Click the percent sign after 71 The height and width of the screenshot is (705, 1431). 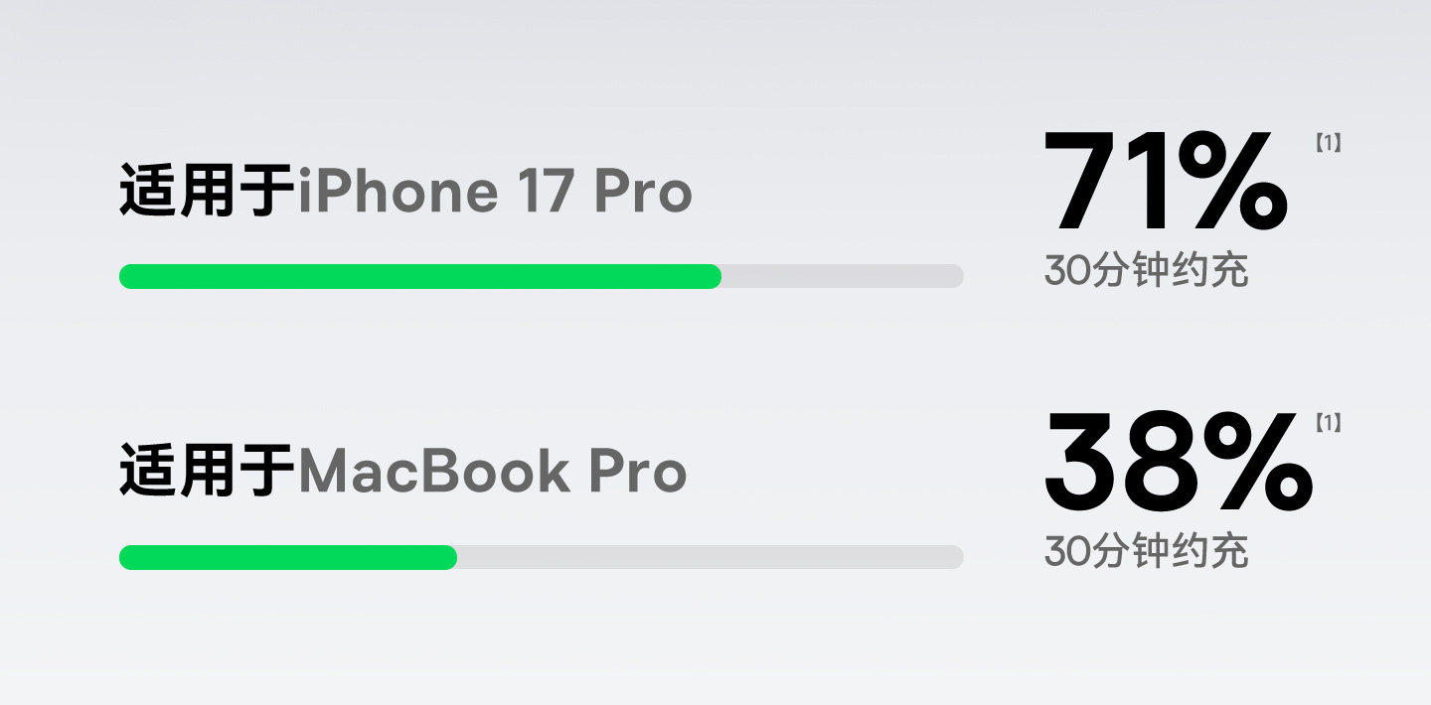[x=1230, y=183]
